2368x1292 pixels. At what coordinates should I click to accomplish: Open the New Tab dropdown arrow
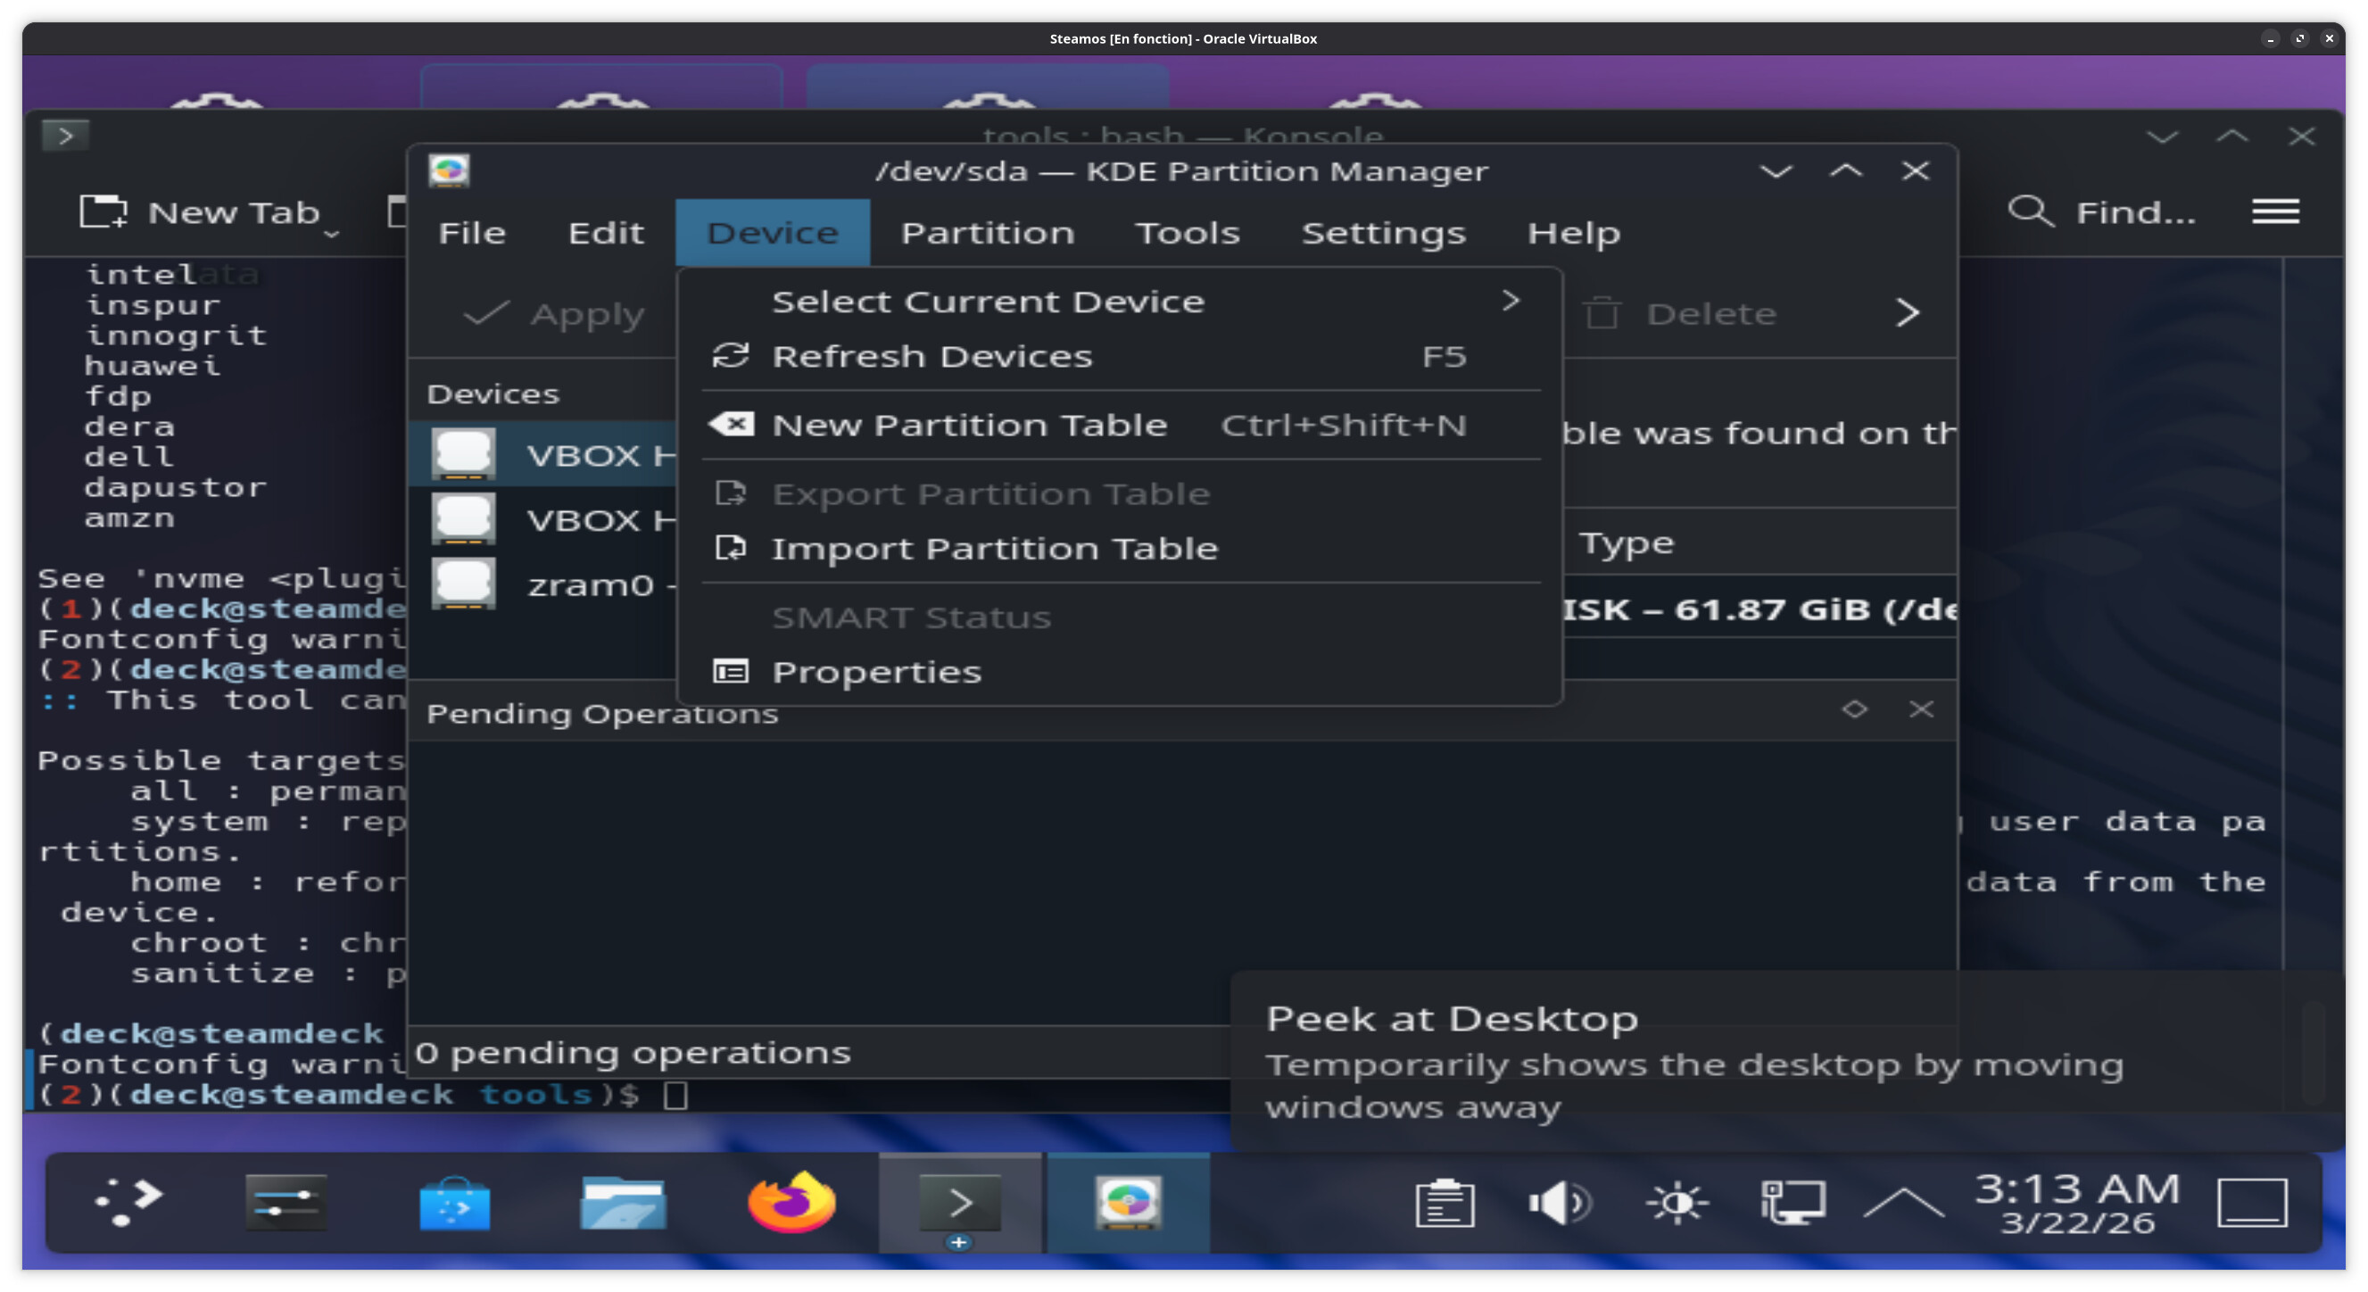(x=332, y=235)
